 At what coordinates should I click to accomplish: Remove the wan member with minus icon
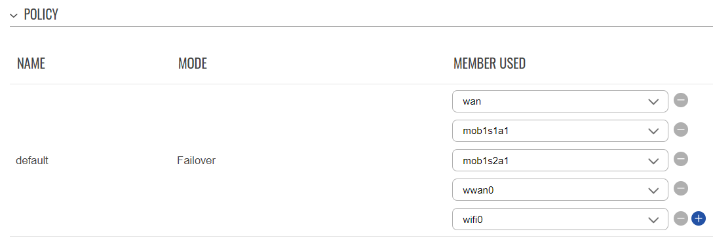[681, 100]
